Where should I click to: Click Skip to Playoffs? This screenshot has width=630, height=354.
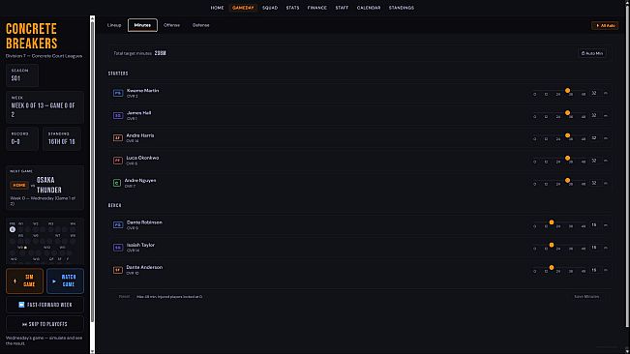click(45, 324)
